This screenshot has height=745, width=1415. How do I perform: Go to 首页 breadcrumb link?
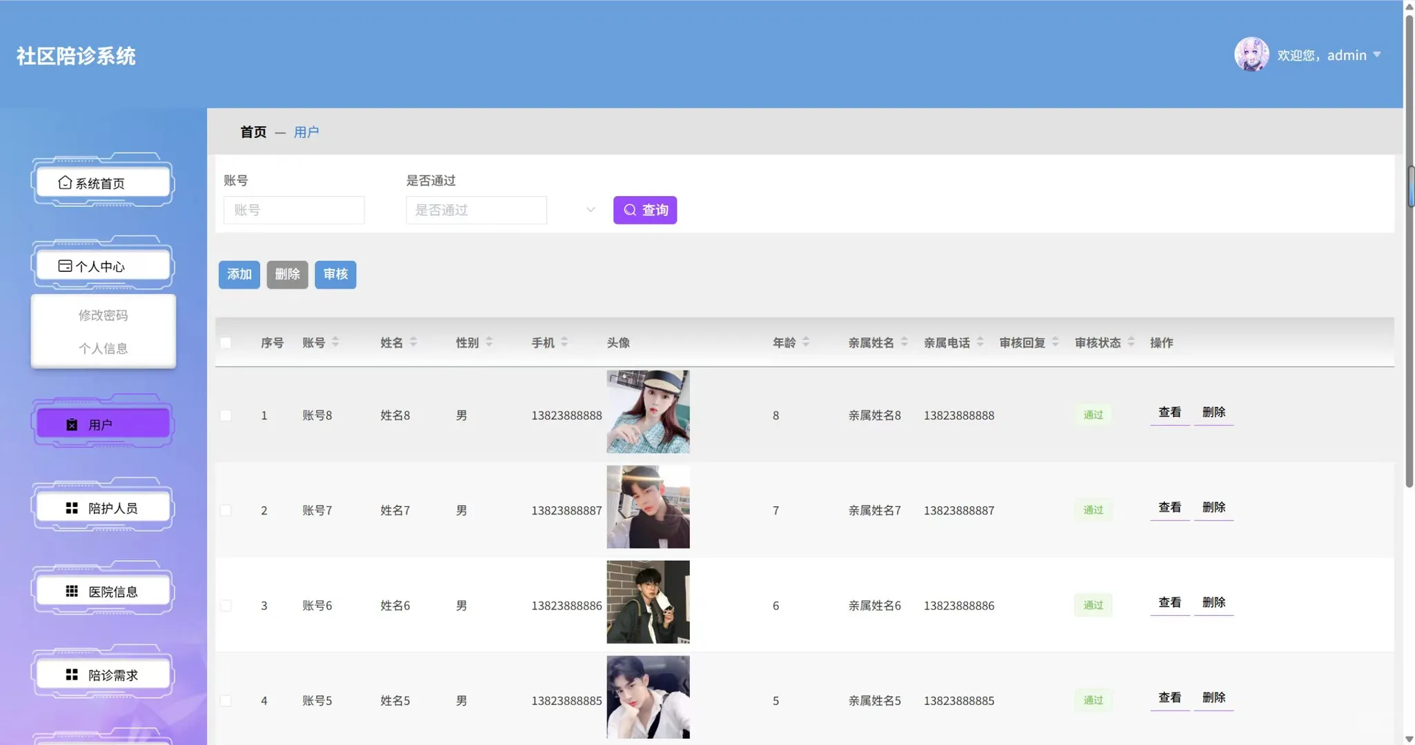[x=252, y=132]
